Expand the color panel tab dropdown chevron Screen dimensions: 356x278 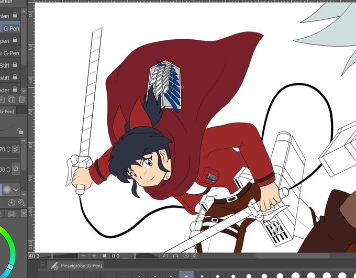[x=24, y=213]
